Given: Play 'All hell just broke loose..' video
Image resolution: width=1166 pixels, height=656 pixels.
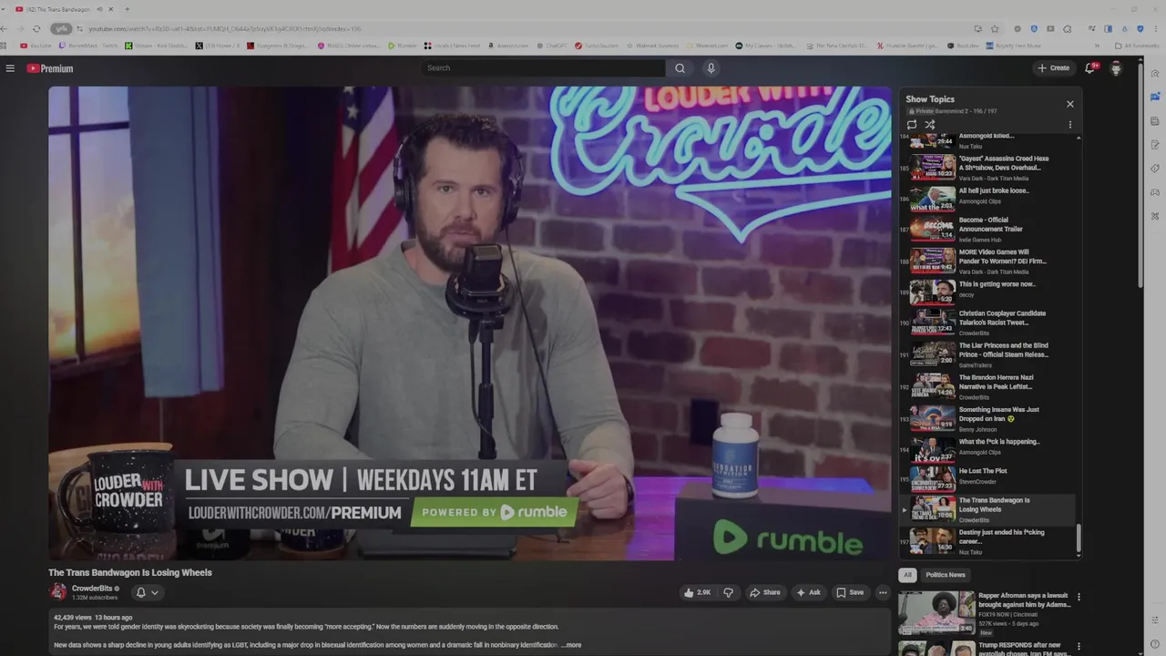Looking at the screenshot, I should (x=988, y=197).
